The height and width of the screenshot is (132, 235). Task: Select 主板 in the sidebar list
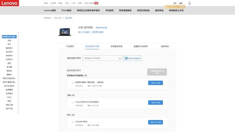[9, 40]
